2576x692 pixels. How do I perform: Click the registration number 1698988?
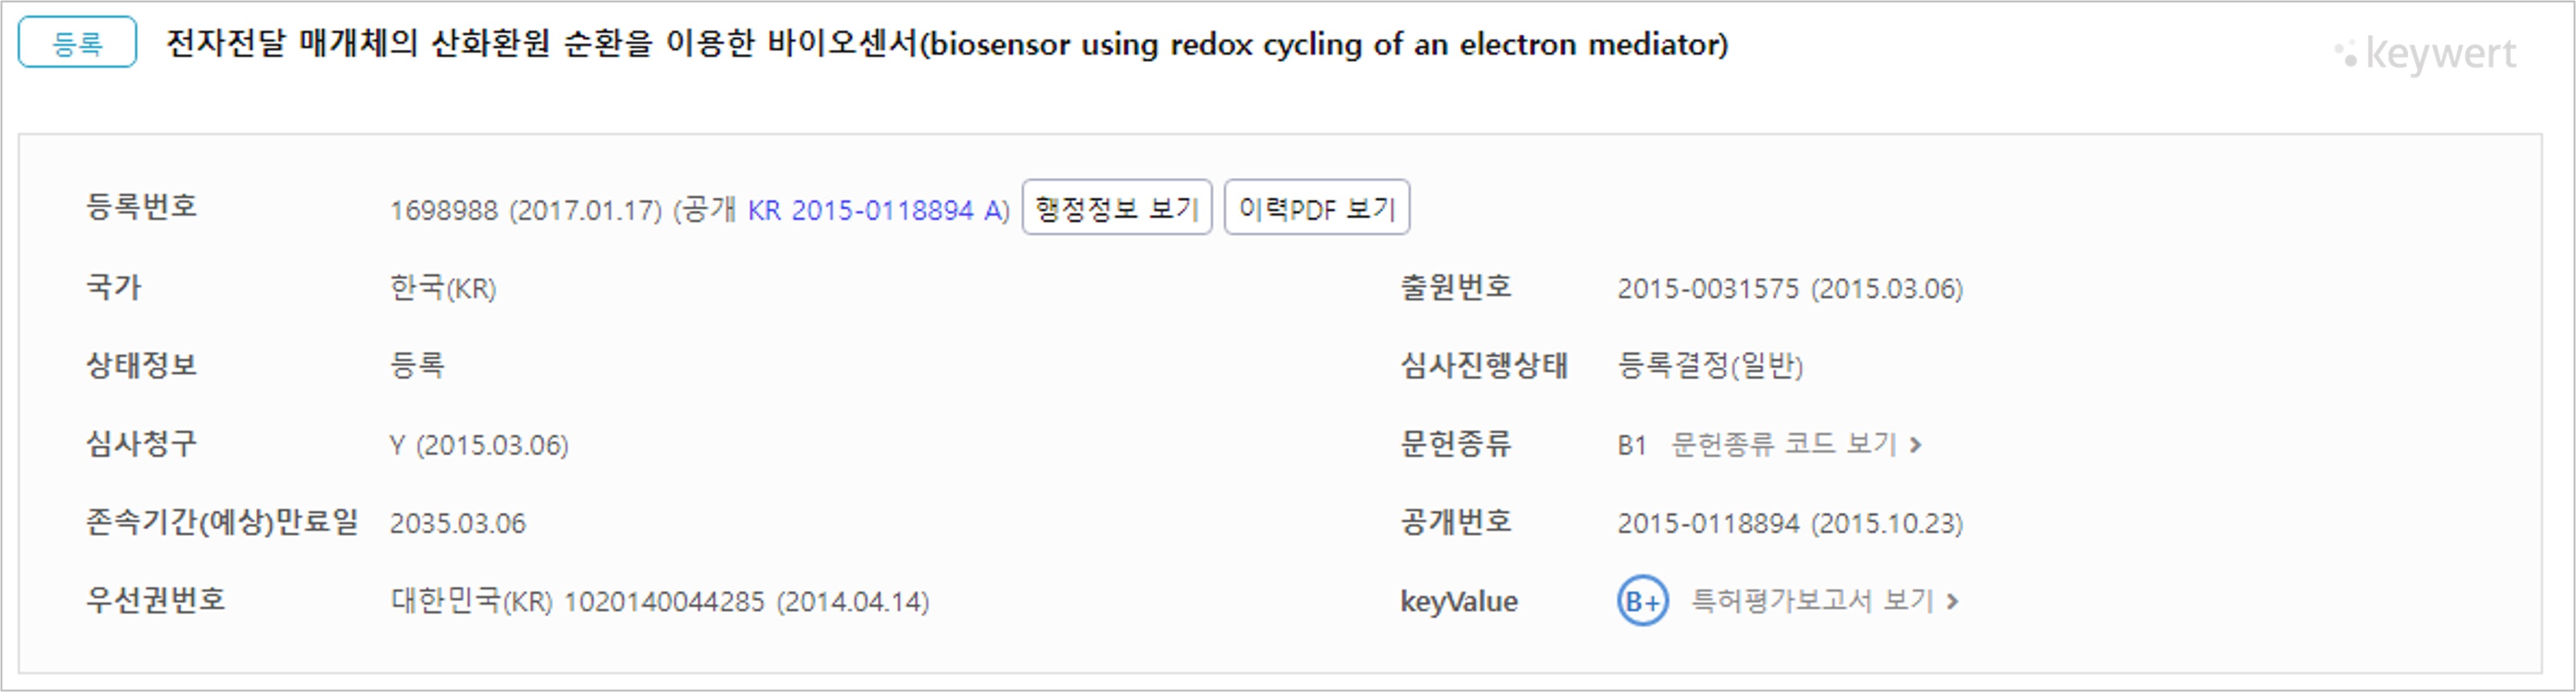tap(443, 210)
